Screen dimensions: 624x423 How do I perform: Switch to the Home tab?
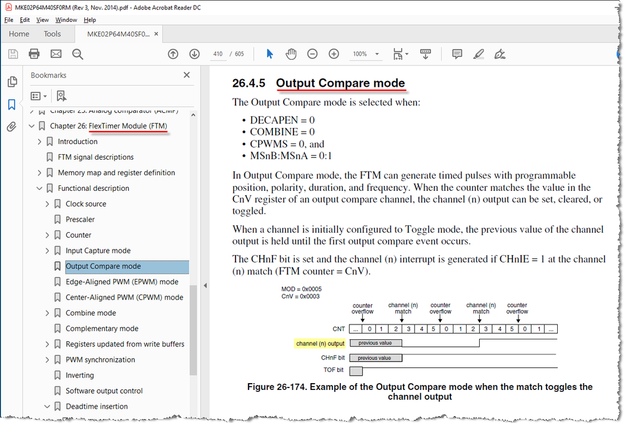coord(19,34)
